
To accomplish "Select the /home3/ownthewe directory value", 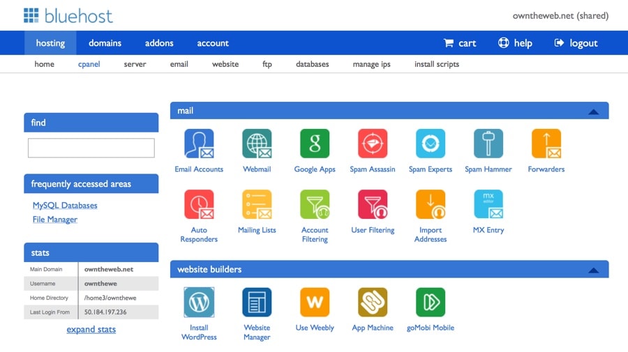I will (x=110, y=298).
